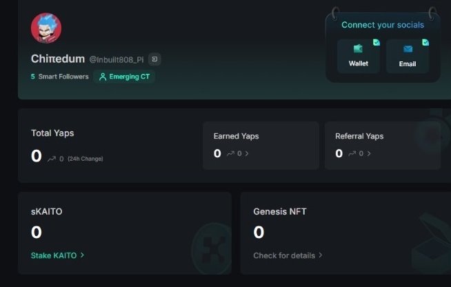This screenshot has height=287, width=451.
Task: Click the Emerging CT badge
Action: click(124, 77)
